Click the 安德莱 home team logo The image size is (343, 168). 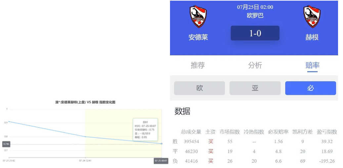coord(198,17)
